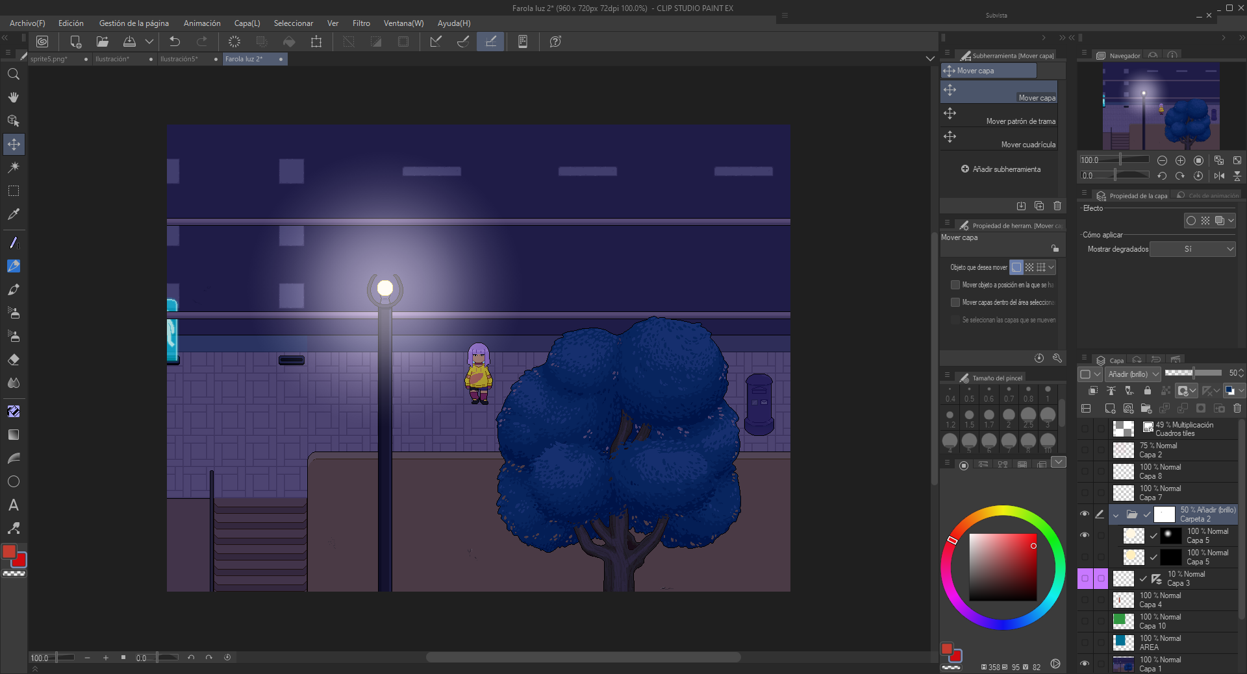Screen dimensions: 1247x674
Task: Enable 'Mover objeto a posición' checkbox
Action: click(955, 285)
